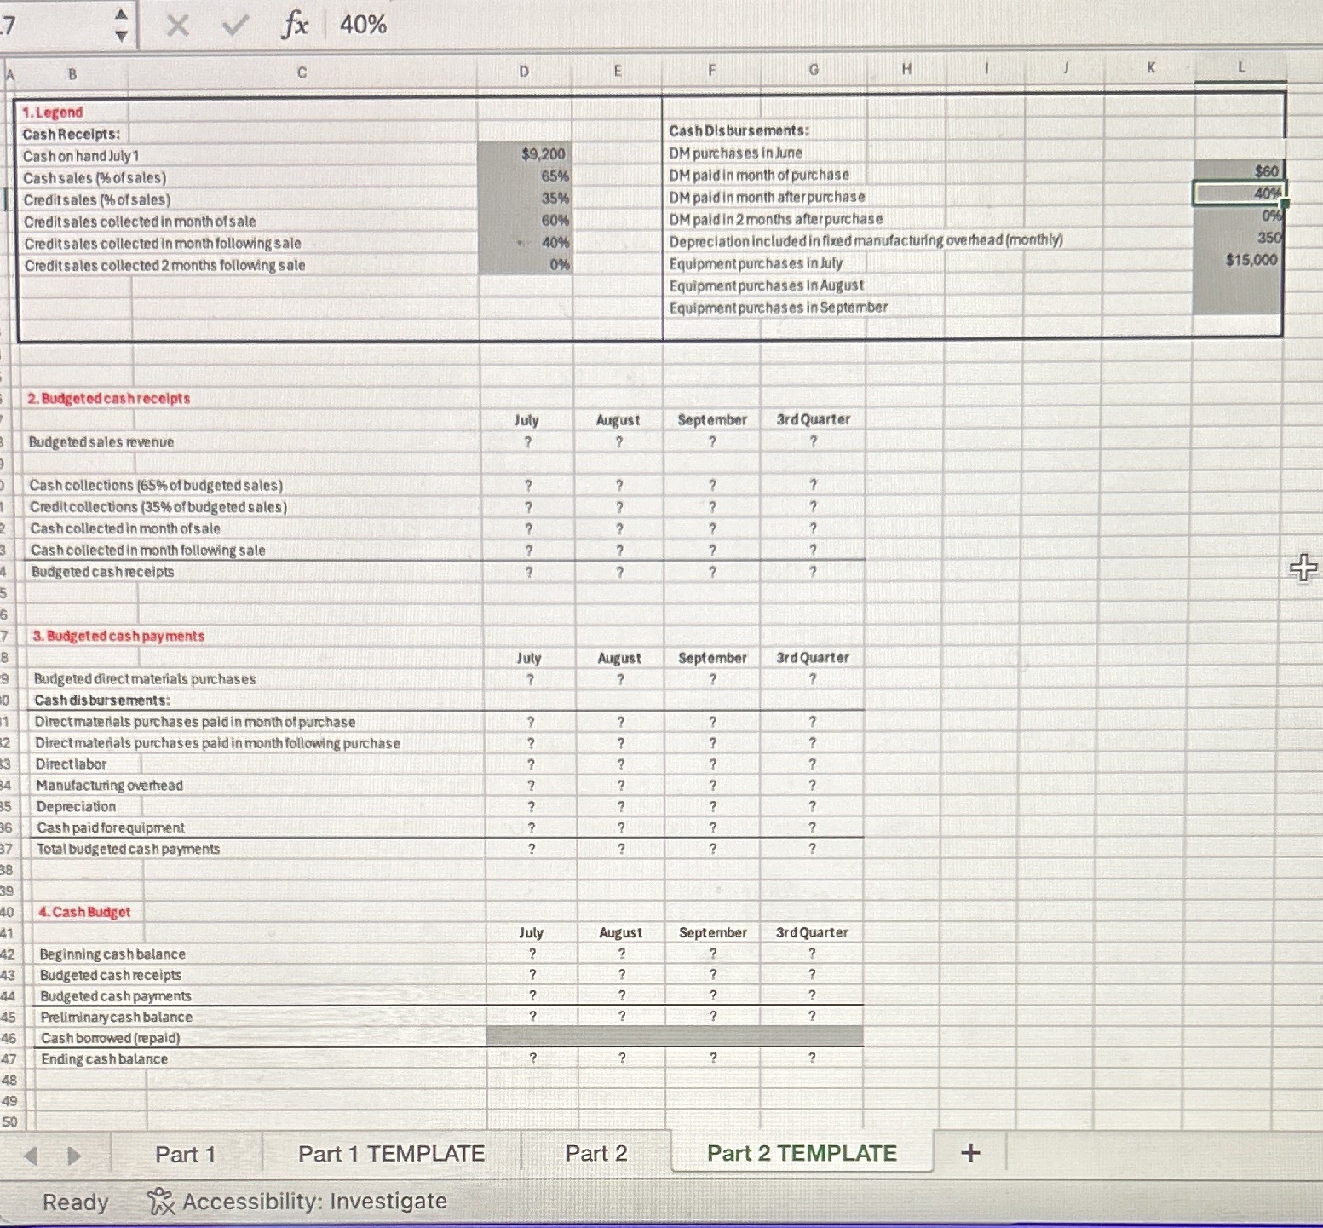Select column C header
Viewport: 1323px width, 1228px height.
302,72
